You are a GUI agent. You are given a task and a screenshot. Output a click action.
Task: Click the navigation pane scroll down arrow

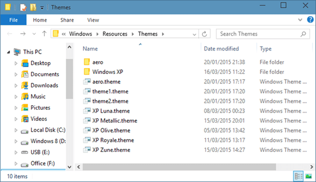point(70,167)
